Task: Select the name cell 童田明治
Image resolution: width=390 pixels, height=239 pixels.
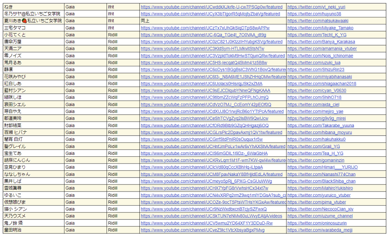Action: click(33, 230)
